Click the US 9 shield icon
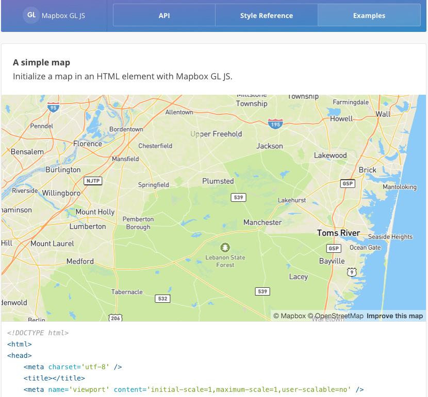Image resolution: width=428 pixels, height=397 pixels. click(x=352, y=272)
